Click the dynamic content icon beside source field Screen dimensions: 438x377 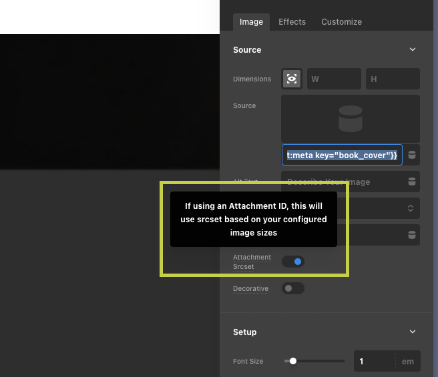tap(412, 155)
